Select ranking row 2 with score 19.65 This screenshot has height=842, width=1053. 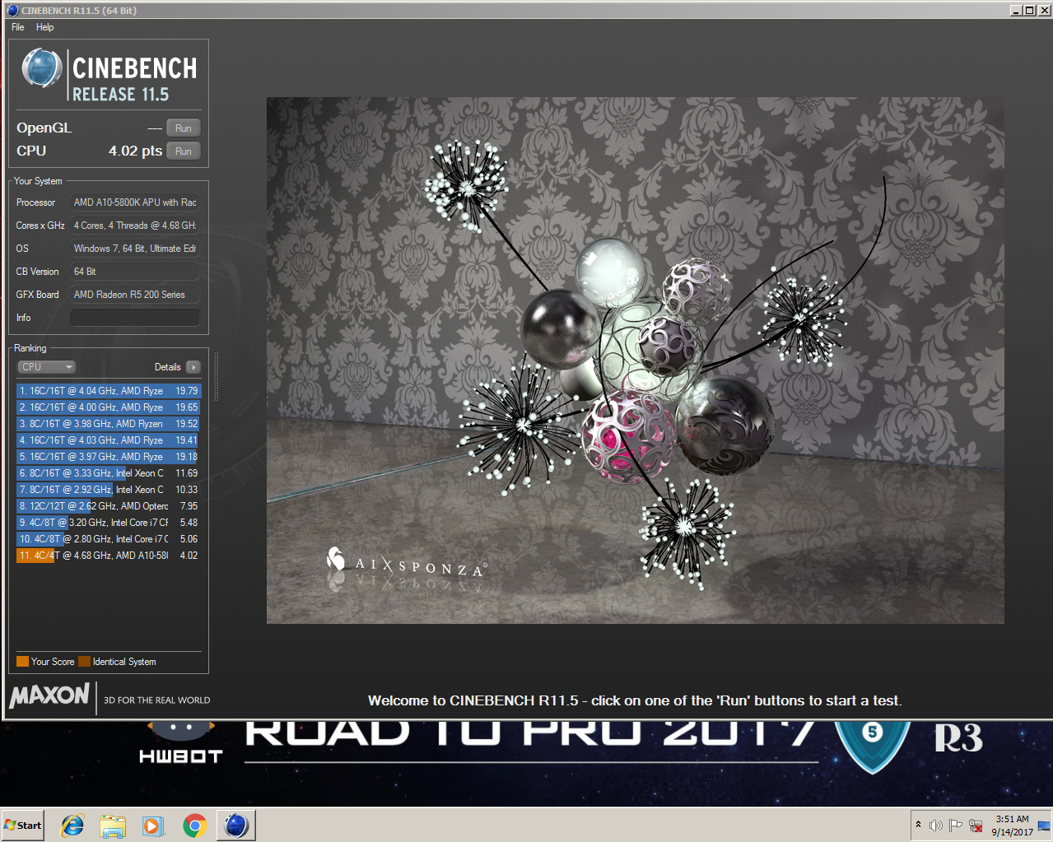pos(108,407)
